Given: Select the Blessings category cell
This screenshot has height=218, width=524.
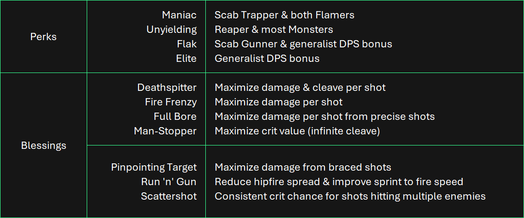Looking at the screenshot, I should click(x=44, y=145).
